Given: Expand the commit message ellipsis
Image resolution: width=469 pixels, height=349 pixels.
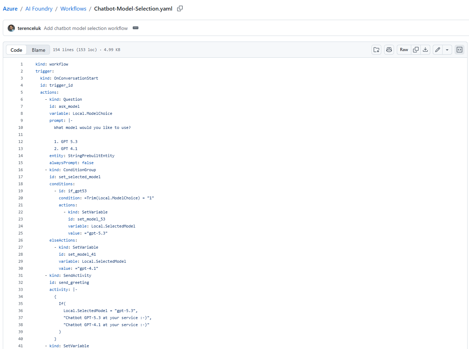Looking at the screenshot, I should [x=136, y=28].
